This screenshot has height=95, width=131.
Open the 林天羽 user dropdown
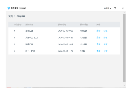[x=108, y=8]
